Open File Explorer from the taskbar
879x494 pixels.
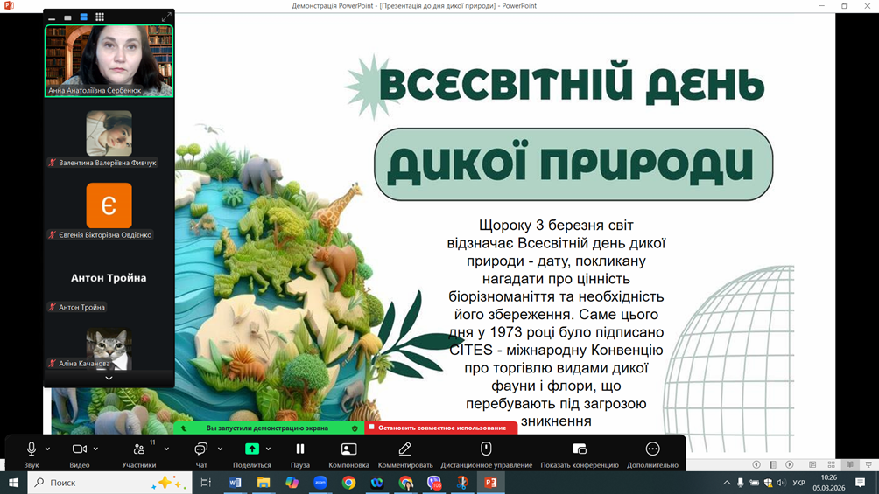coord(264,483)
